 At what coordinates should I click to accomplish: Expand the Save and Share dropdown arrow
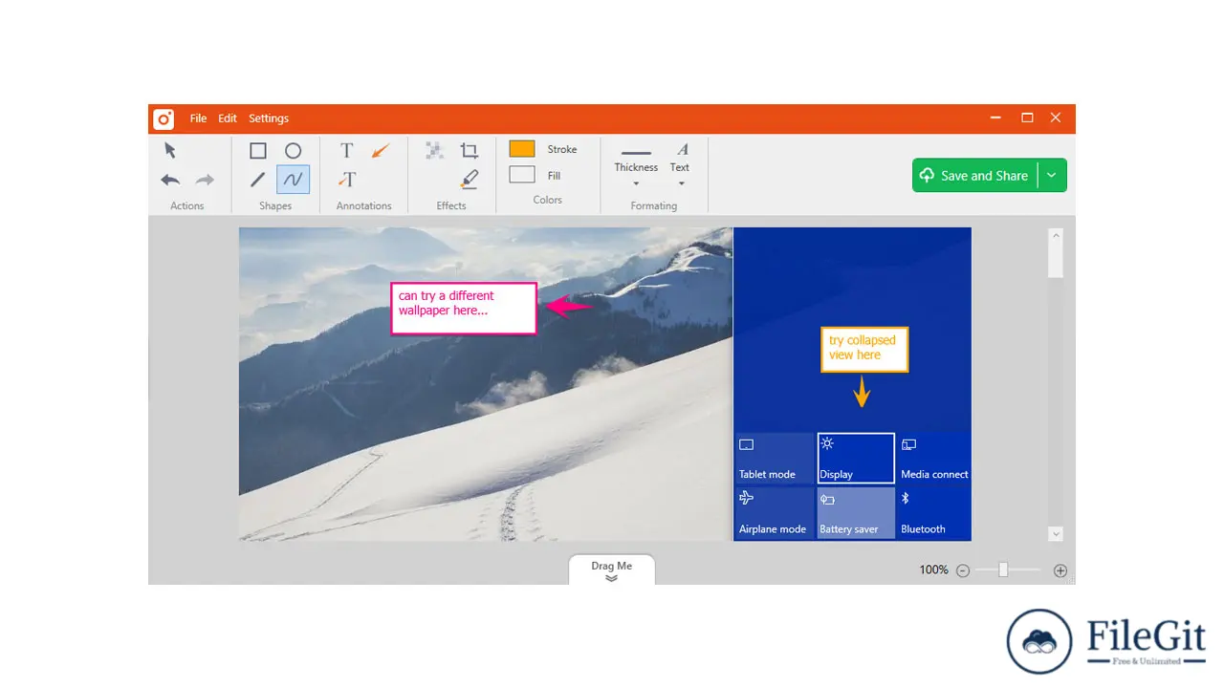click(1052, 176)
